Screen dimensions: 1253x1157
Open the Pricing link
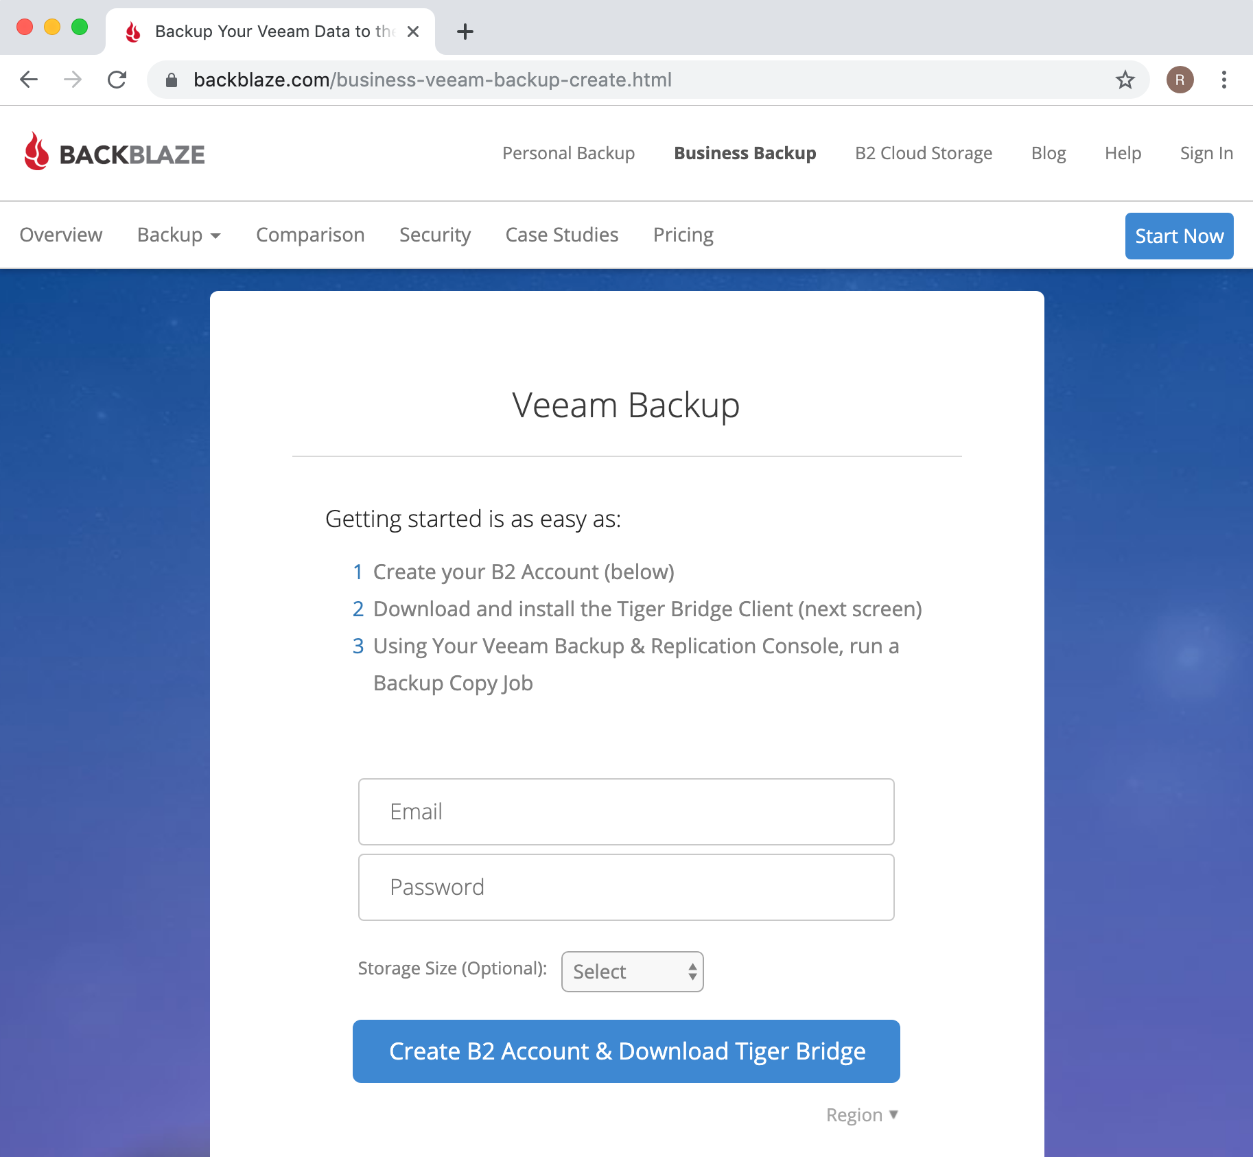pyautogui.click(x=683, y=235)
